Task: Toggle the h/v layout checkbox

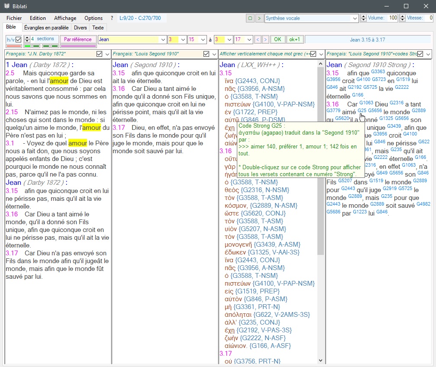Action: [x=19, y=39]
